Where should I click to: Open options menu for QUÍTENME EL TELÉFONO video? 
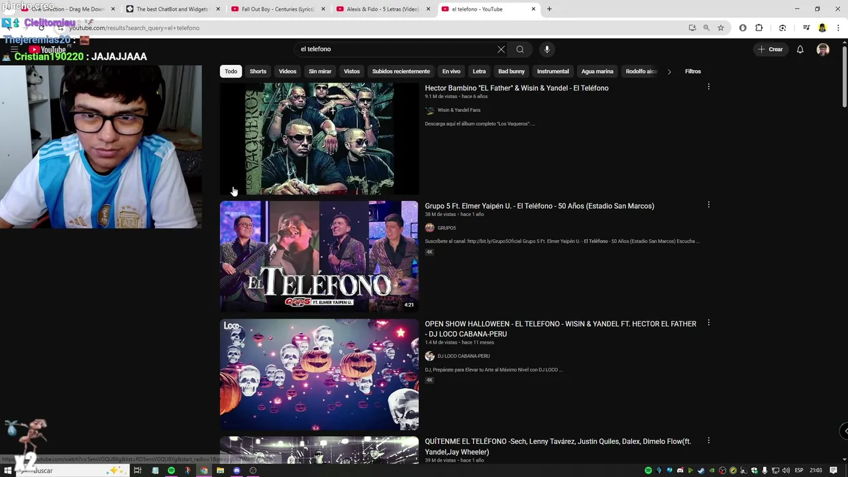(x=708, y=441)
